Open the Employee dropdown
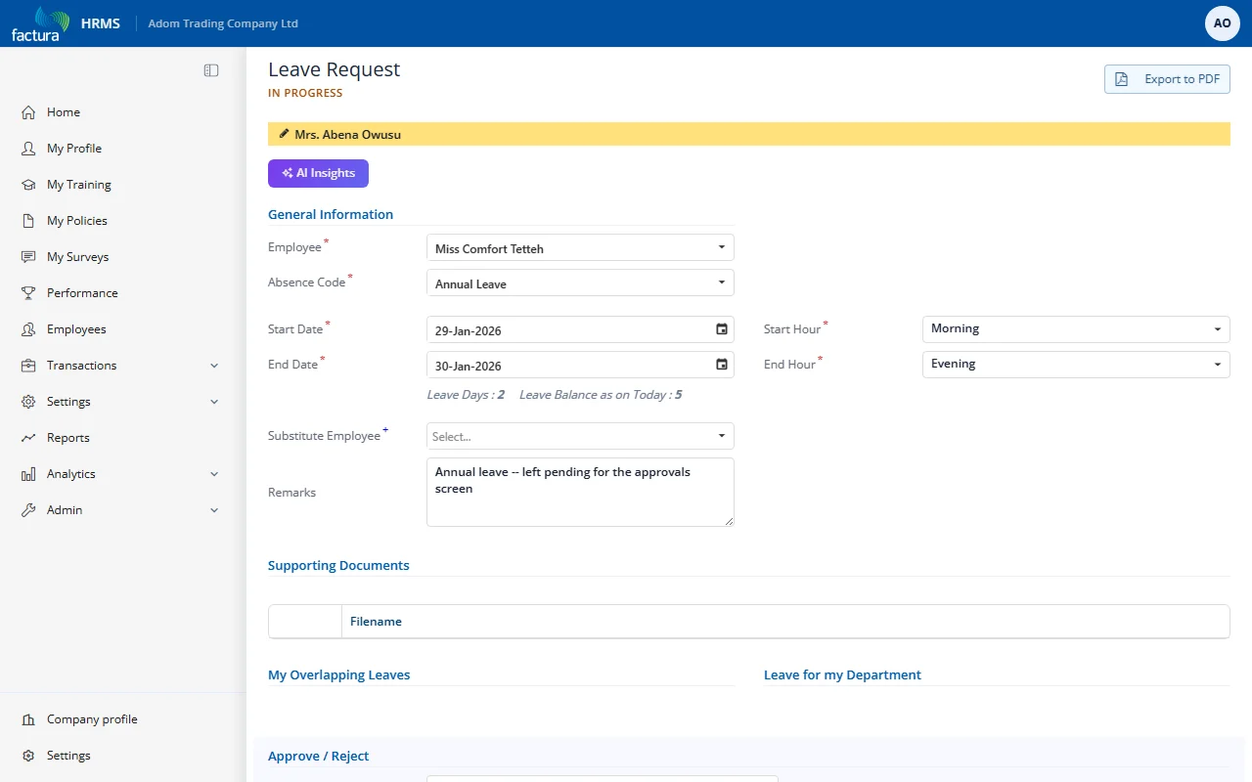This screenshot has width=1252, height=782. click(580, 247)
